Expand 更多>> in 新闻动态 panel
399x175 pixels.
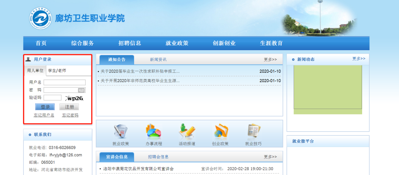[358, 59]
